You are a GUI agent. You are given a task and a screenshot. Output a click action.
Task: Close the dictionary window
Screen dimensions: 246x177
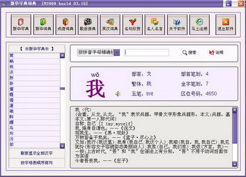[x=241, y=4]
